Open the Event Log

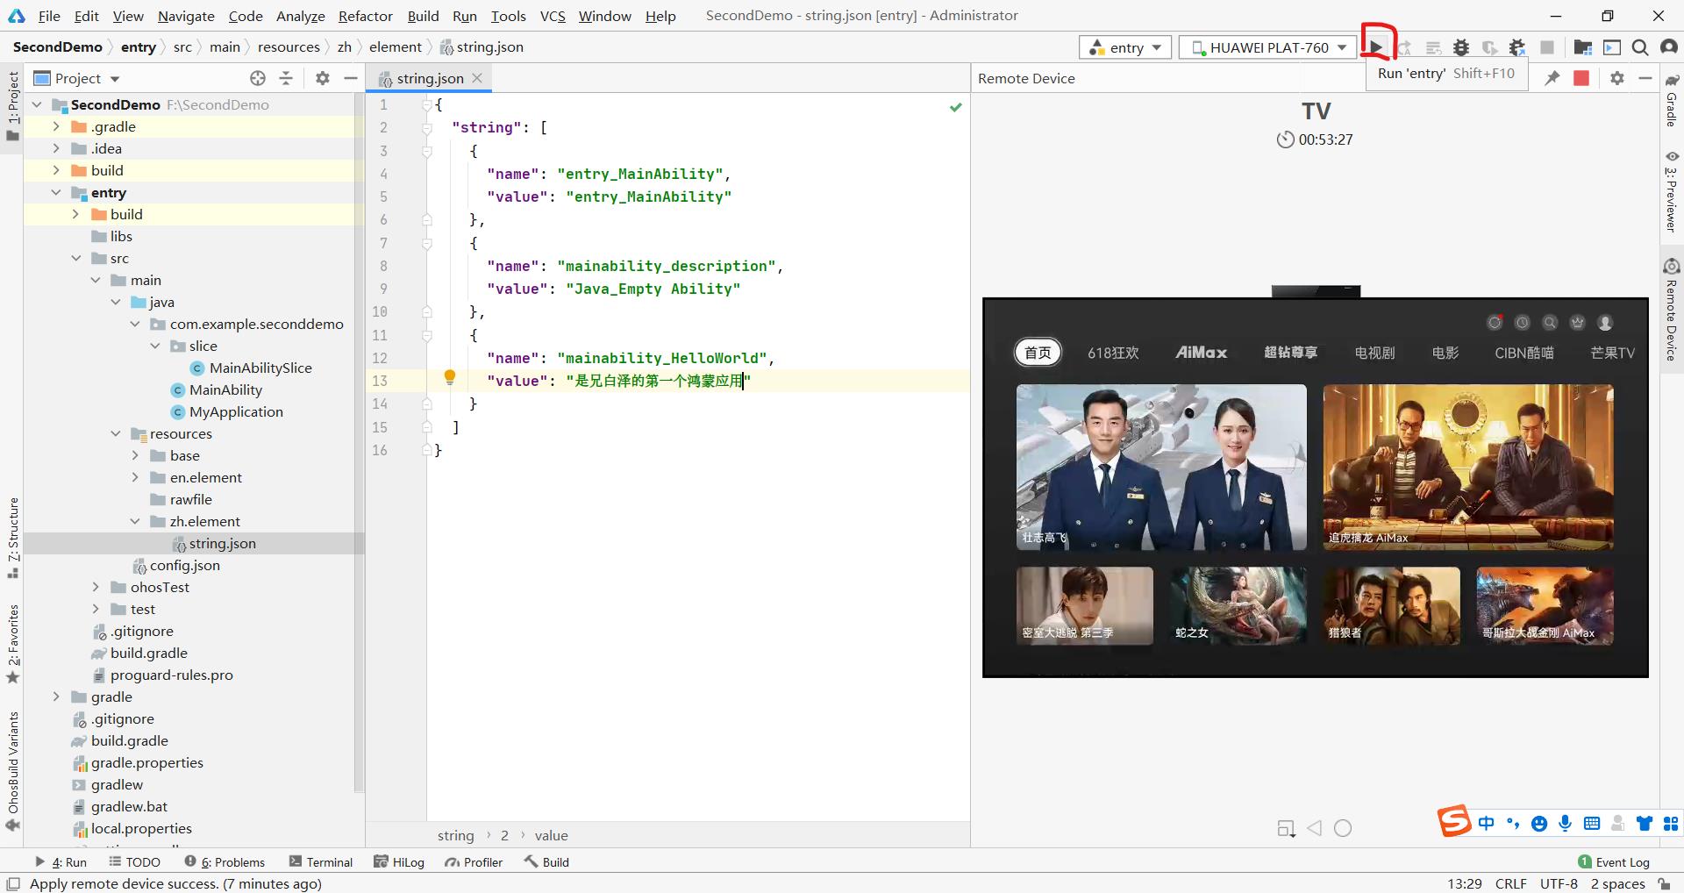[1614, 862]
